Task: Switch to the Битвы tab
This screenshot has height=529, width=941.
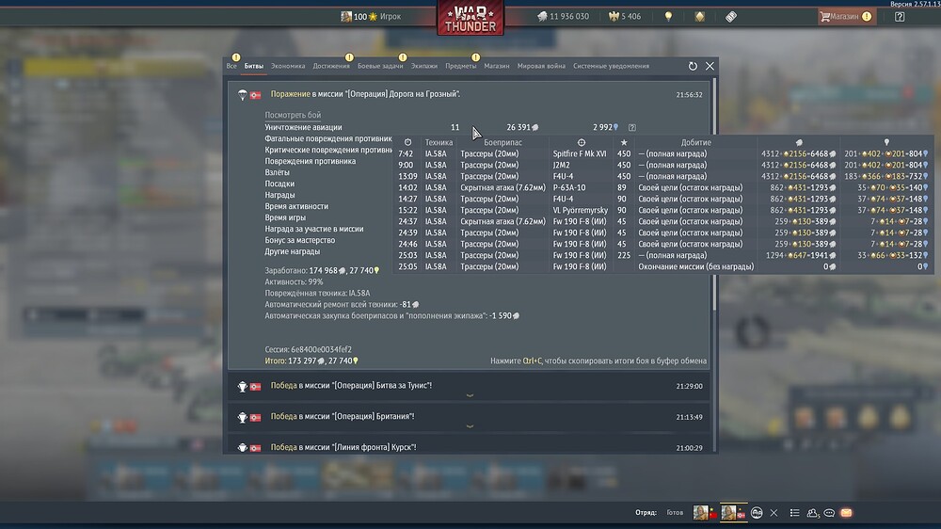Action: point(254,66)
